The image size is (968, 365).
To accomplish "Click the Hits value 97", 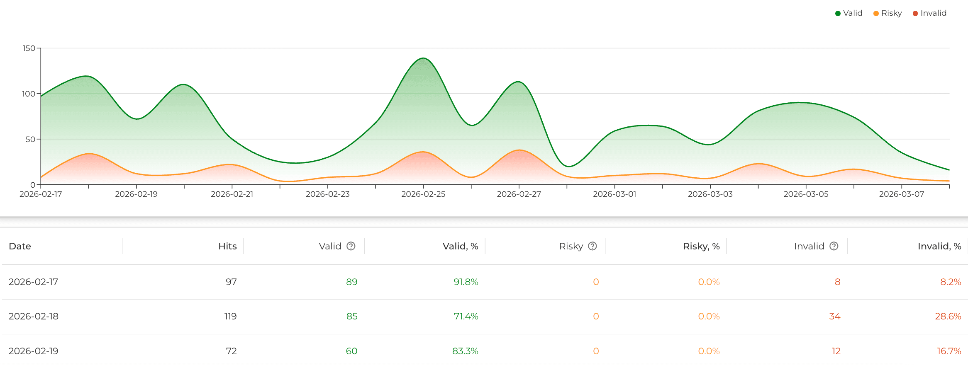I will [231, 282].
